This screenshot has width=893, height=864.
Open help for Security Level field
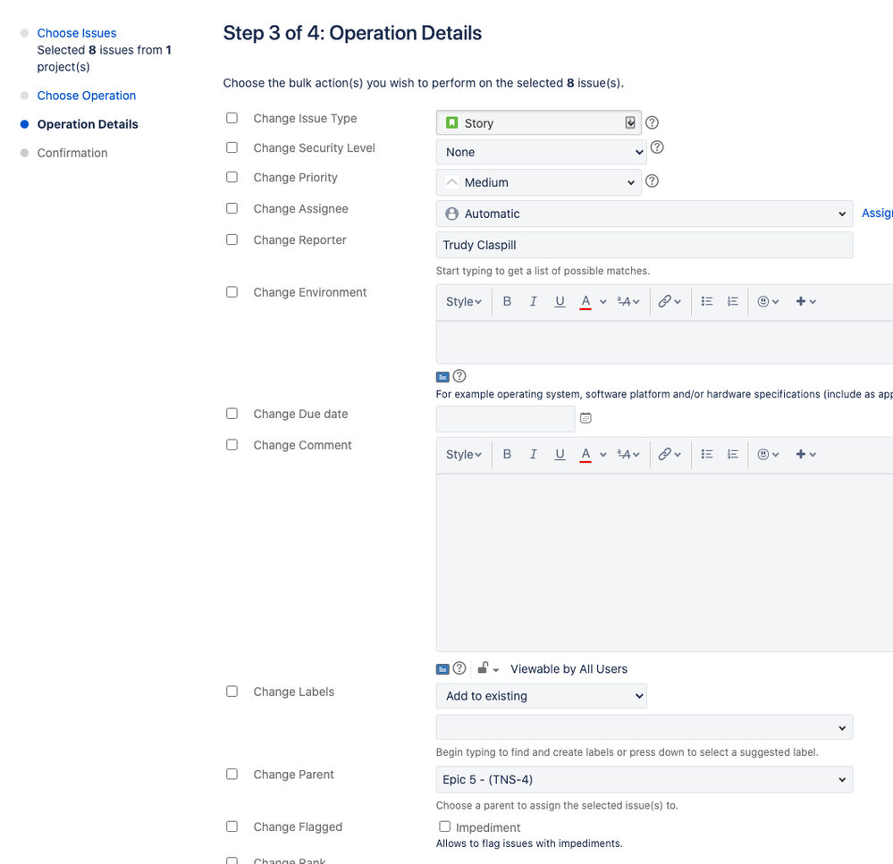657,147
